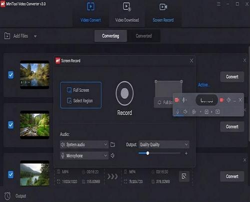The width and height of the screenshot is (250, 202).
Task: Remove the first video from the list
Action: 244,60
